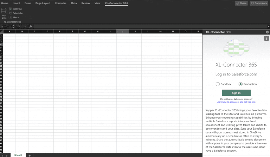Click the fx insert function icon

click(x=31, y=26)
